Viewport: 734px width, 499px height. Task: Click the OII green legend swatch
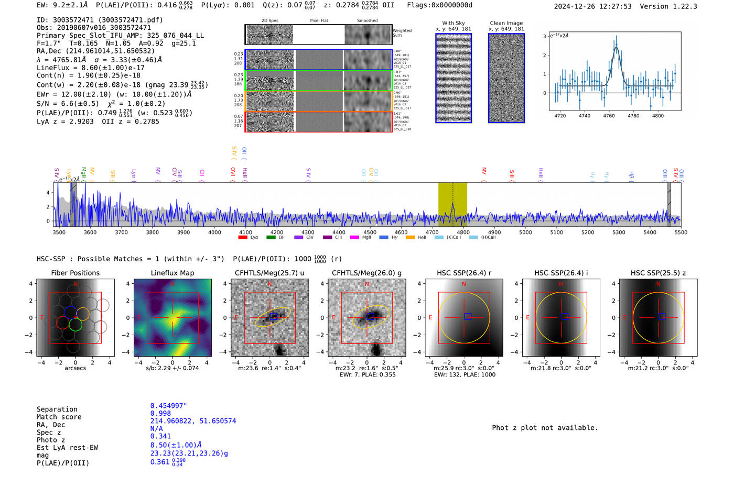point(271,237)
